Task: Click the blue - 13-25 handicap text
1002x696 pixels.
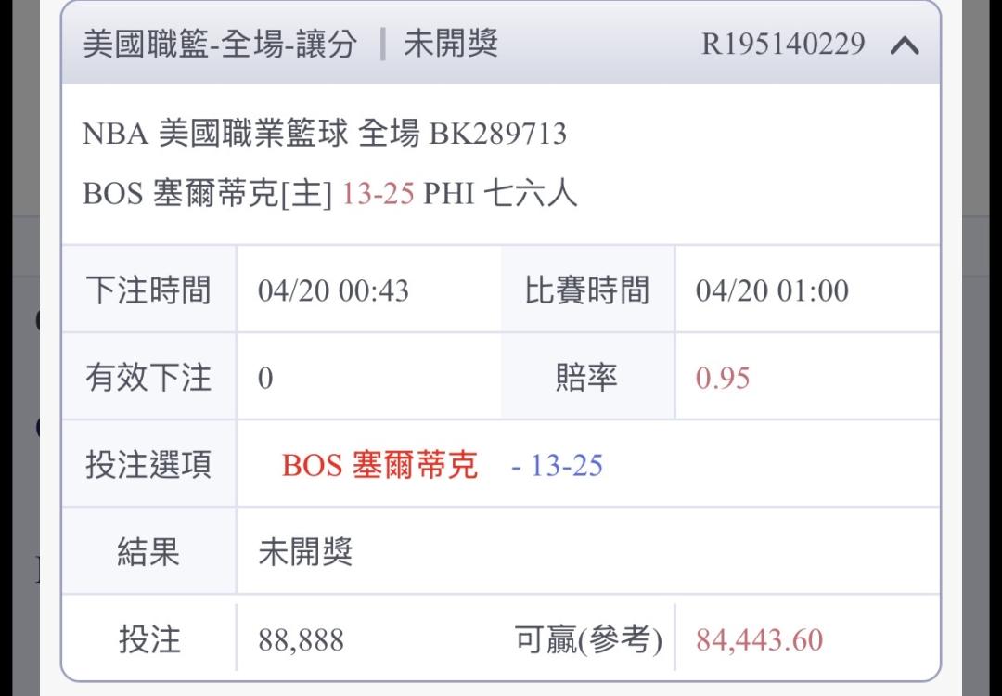Action: 558,465
